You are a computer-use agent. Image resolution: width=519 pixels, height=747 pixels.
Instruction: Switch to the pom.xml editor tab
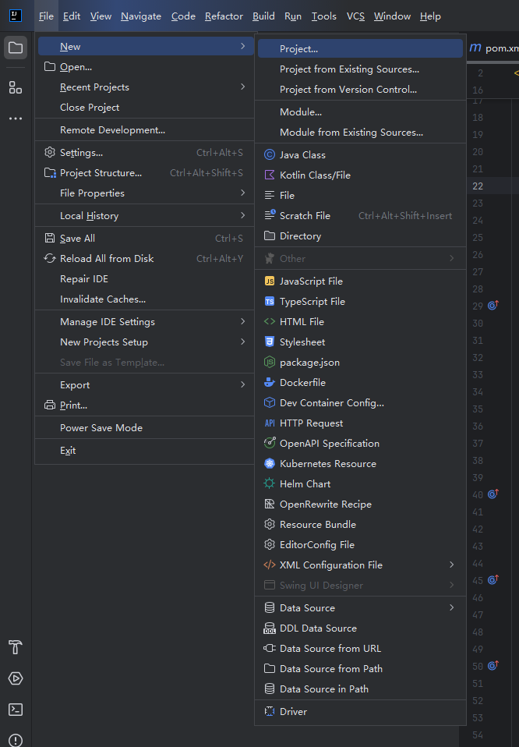click(494, 48)
